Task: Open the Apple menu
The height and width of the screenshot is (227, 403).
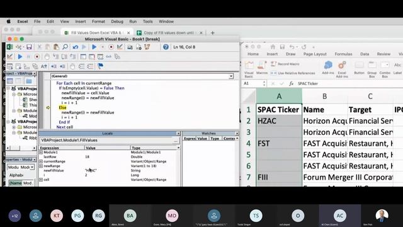Action: point(8,21)
